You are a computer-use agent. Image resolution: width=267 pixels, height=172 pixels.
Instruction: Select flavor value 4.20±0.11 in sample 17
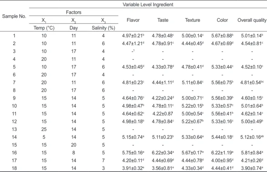[133, 161]
